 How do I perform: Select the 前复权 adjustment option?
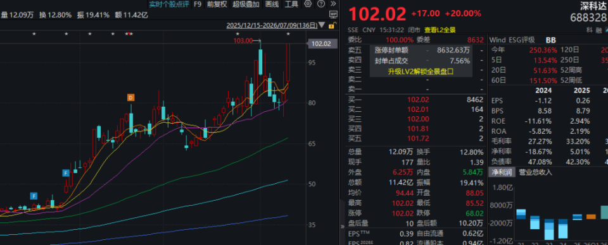point(217,4)
